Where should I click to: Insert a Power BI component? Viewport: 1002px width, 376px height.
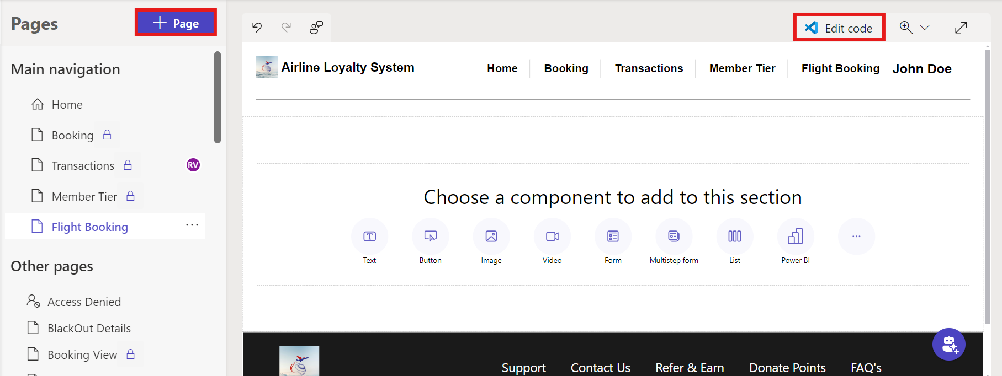795,237
